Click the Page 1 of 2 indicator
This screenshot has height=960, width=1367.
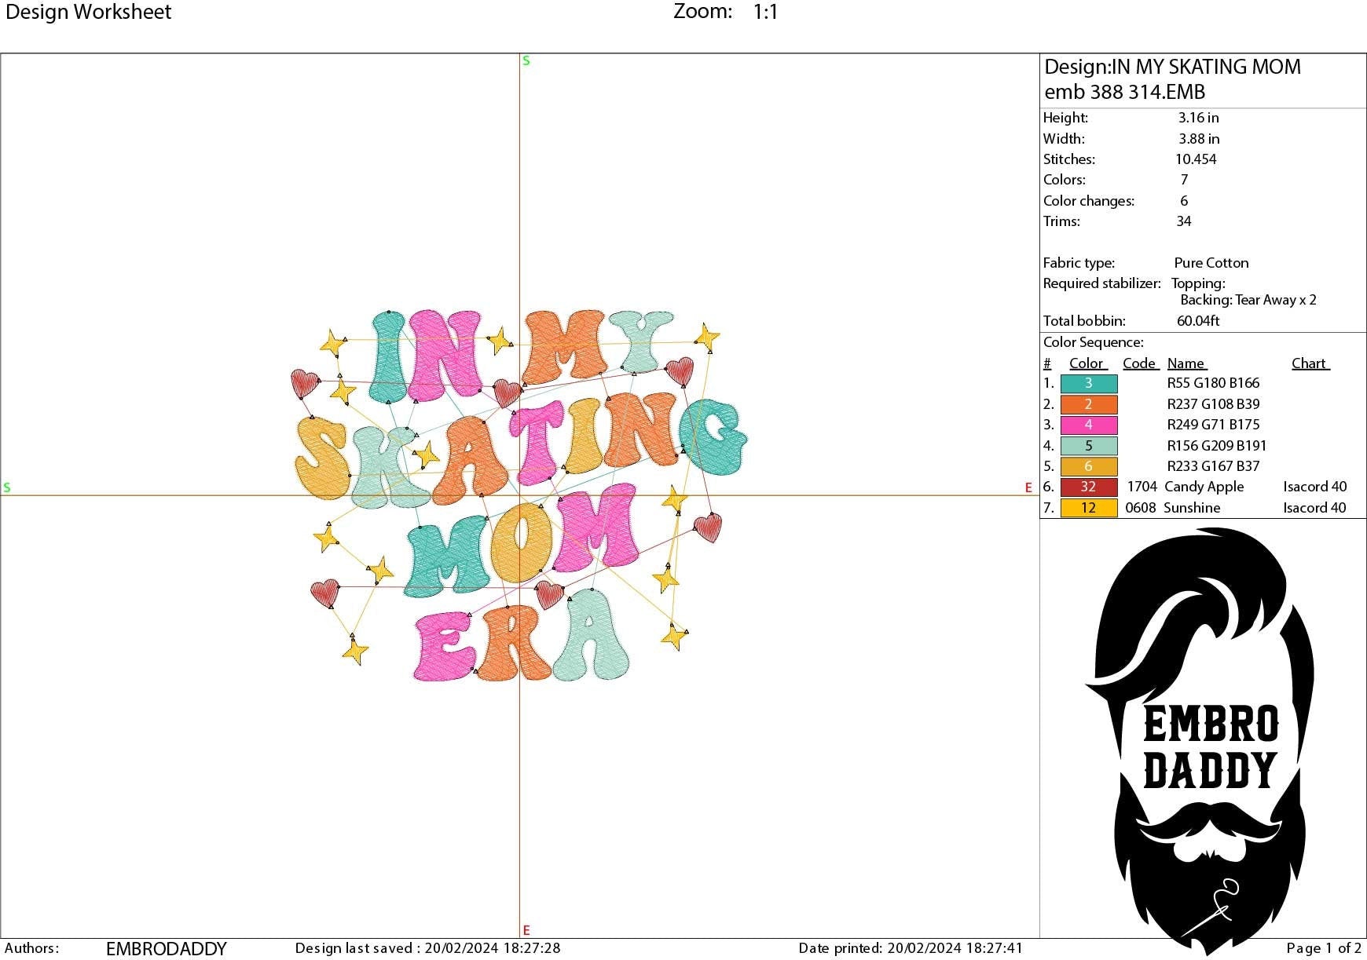pos(1323,947)
